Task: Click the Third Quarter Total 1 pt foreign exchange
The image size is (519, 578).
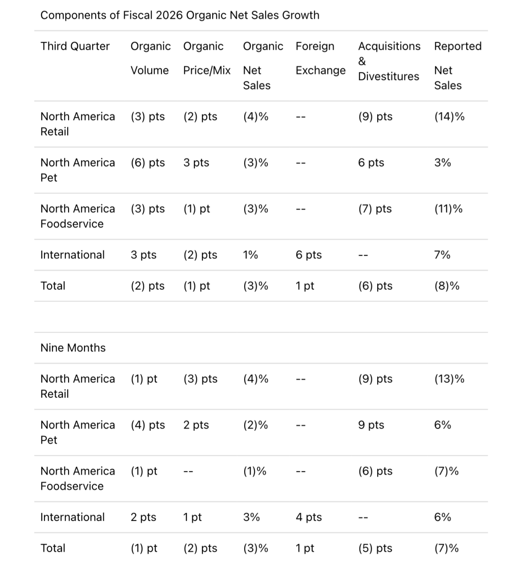Action: [305, 286]
